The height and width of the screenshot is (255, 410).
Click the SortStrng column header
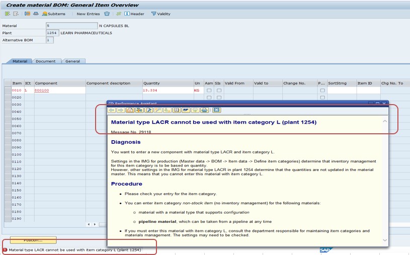click(x=342, y=83)
